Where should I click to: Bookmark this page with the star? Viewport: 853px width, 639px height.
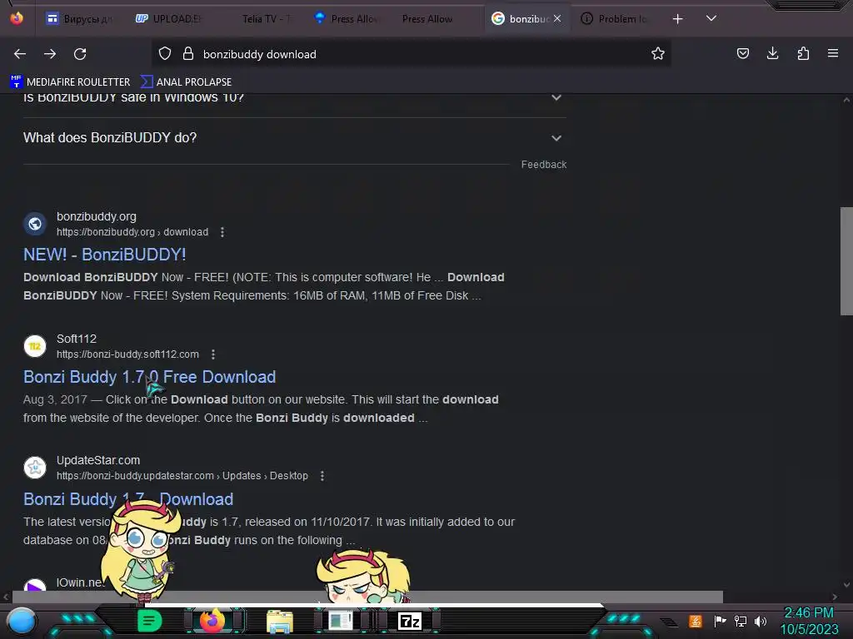tap(658, 54)
